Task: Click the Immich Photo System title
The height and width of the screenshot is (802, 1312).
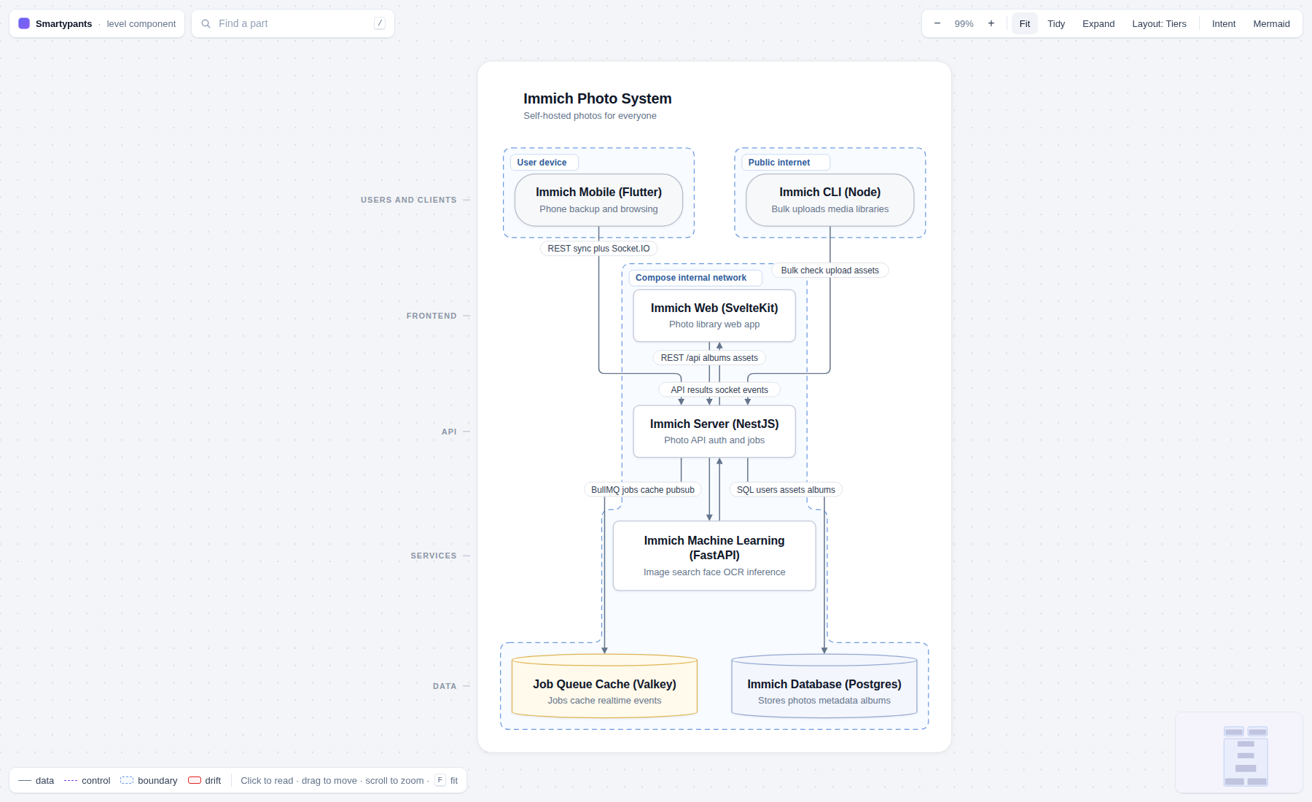Action: pyautogui.click(x=598, y=98)
